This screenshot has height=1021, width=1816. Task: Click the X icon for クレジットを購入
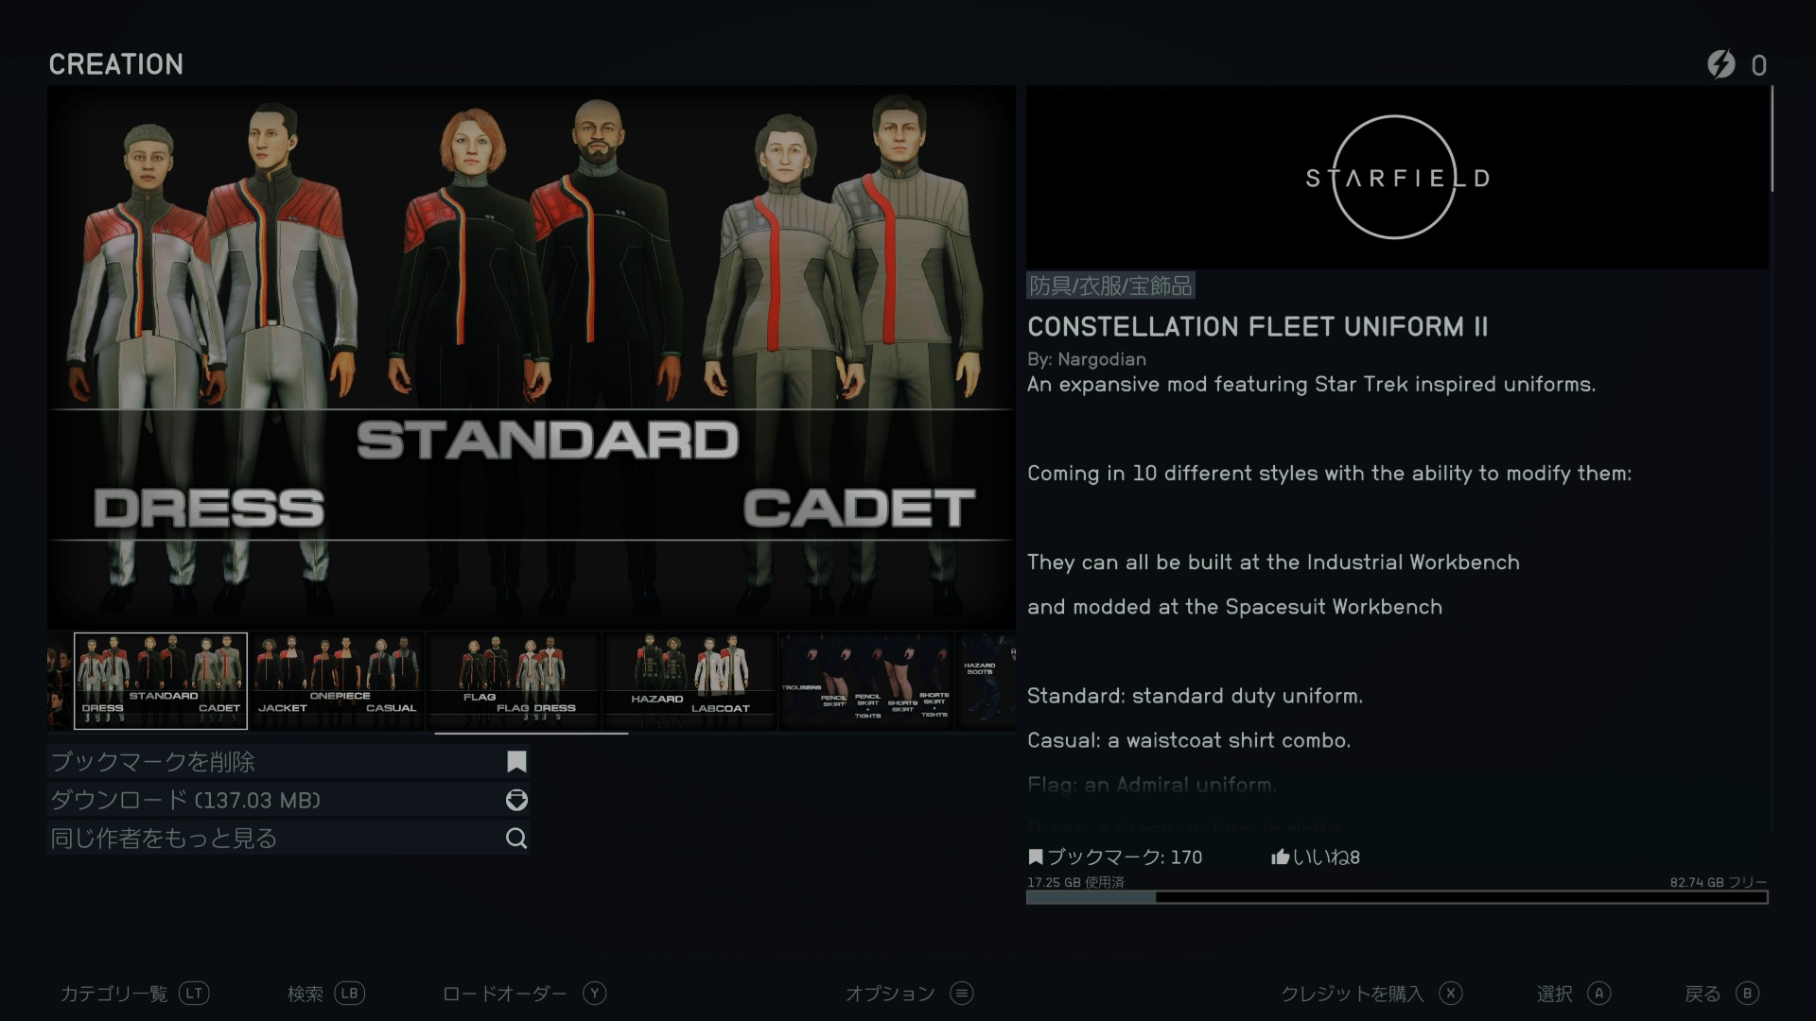coord(1451,993)
